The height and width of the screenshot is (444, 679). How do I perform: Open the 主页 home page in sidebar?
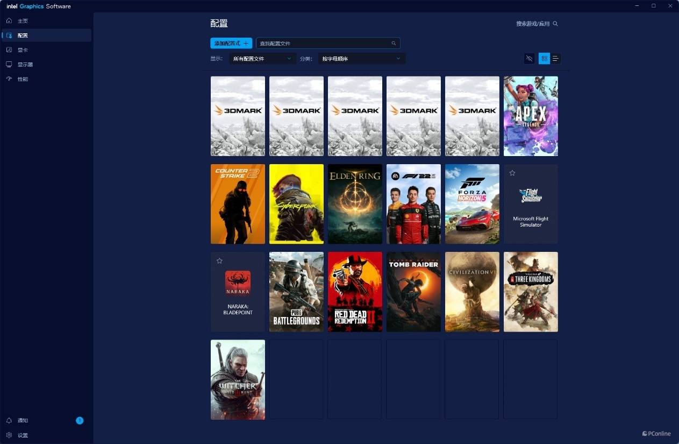pyautogui.click(x=46, y=21)
